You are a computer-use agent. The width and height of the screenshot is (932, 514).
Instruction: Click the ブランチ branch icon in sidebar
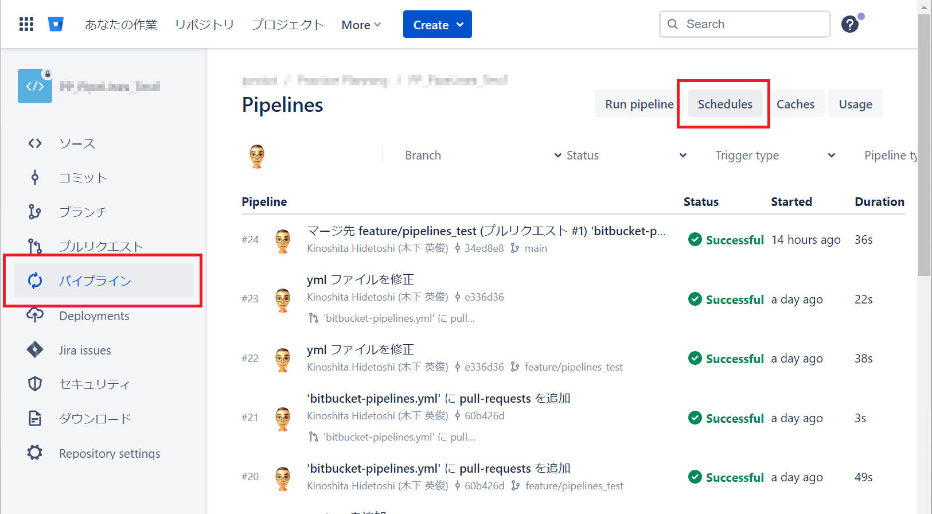click(x=35, y=212)
